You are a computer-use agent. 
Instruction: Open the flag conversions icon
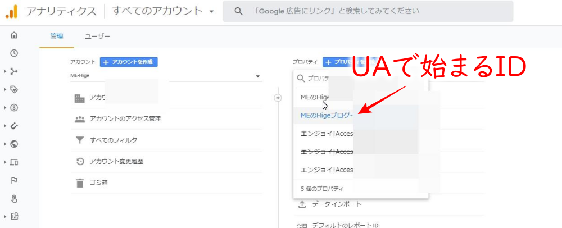(x=15, y=180)
